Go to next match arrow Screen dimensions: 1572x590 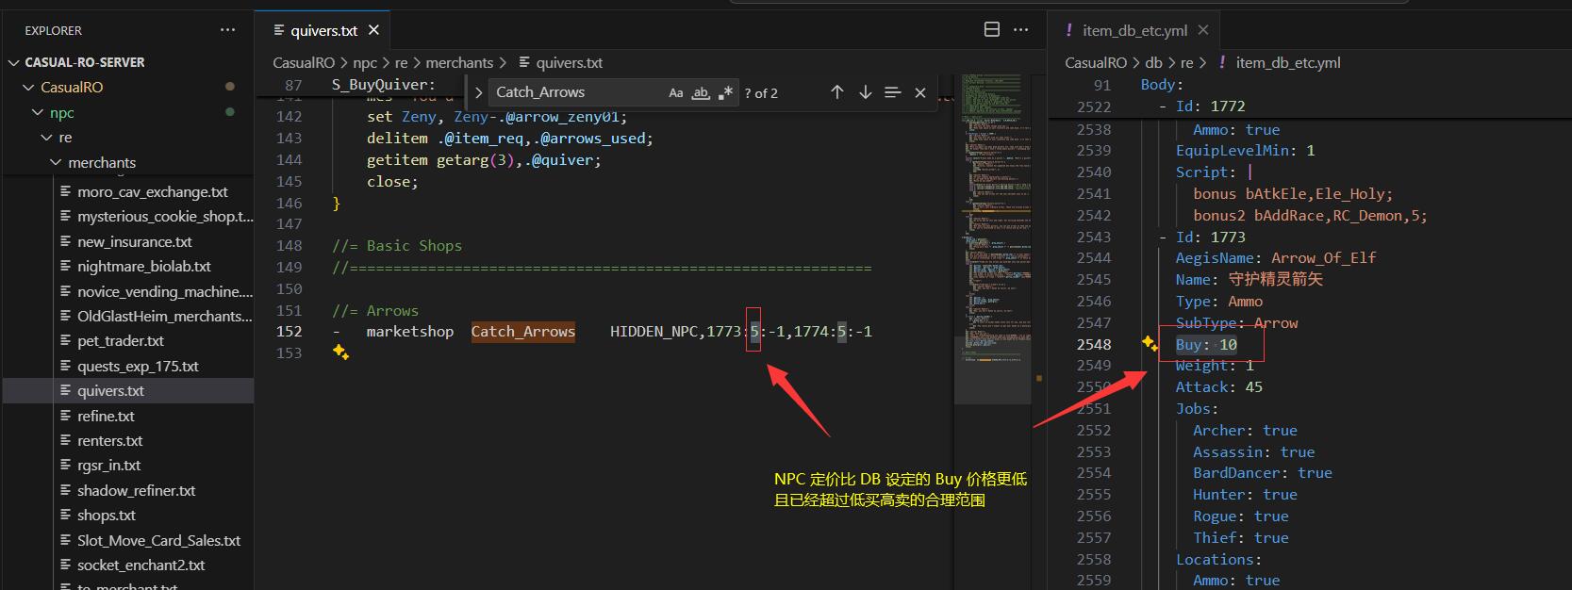pyautogui.click(x=865, y=91)
